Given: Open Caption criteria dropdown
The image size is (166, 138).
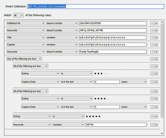Looking at the screenshot, I should (x=26, y=44).
